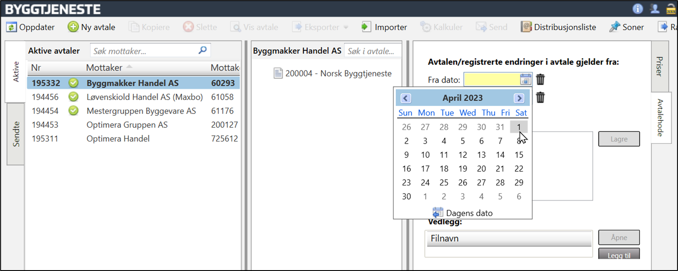Switch to the Sendte tab
Viewport: 678px width, 271px height.
(x=16, y=134)
